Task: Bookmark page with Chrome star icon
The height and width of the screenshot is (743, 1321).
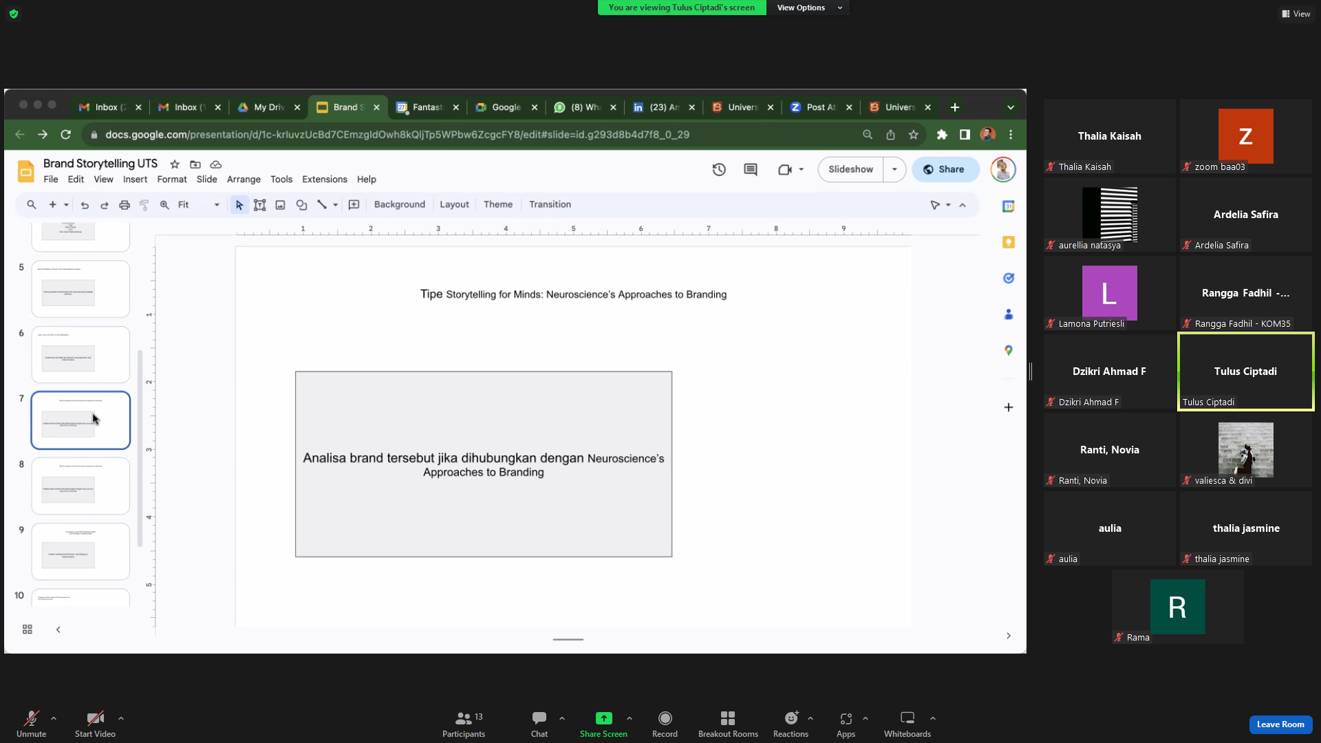Action: (x=914, y=135)
